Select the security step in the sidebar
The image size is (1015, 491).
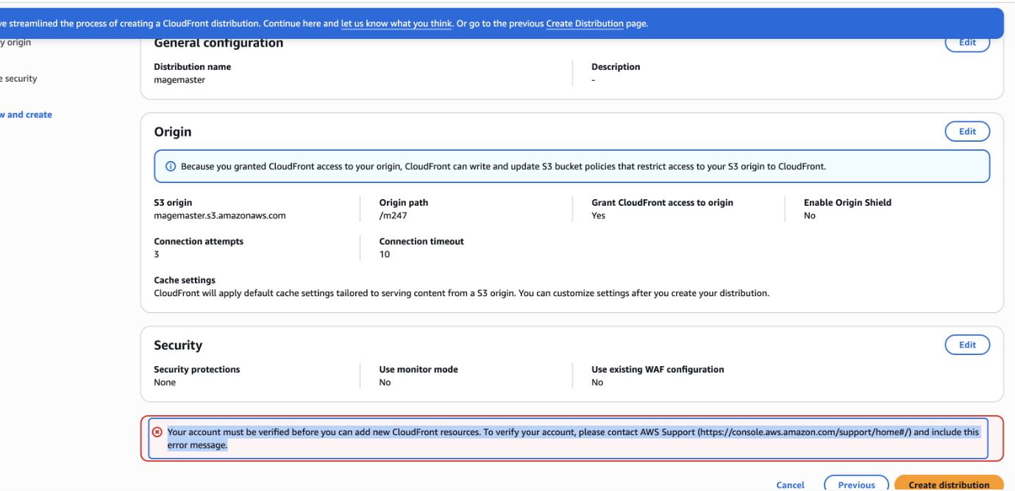[x=18, y=79]
